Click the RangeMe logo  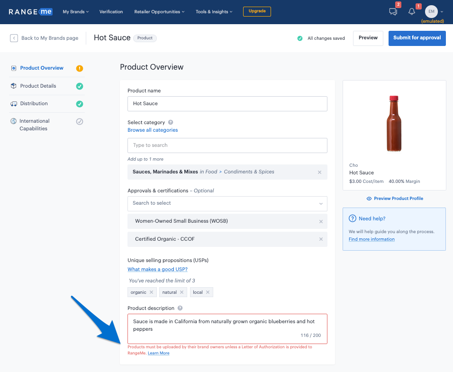pos(30,11)
